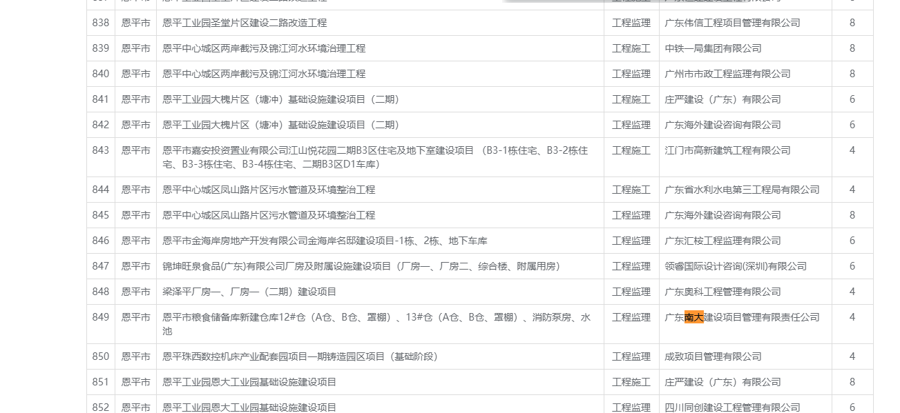The image size is (900, 413).
Task: Click row number 845
Action: pos(101,215)
